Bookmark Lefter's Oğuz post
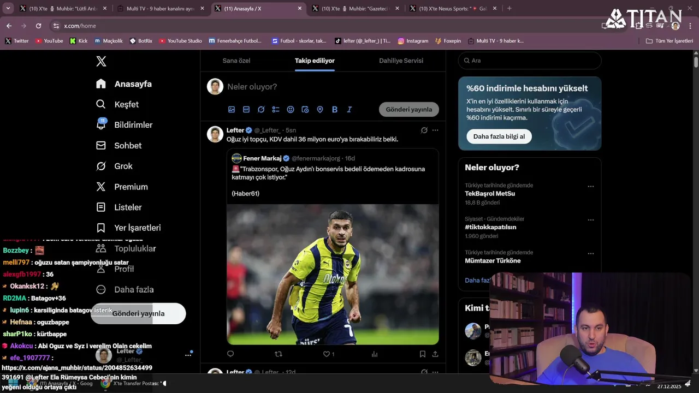Viewport: 699px width, 393px height. (423, 354)
